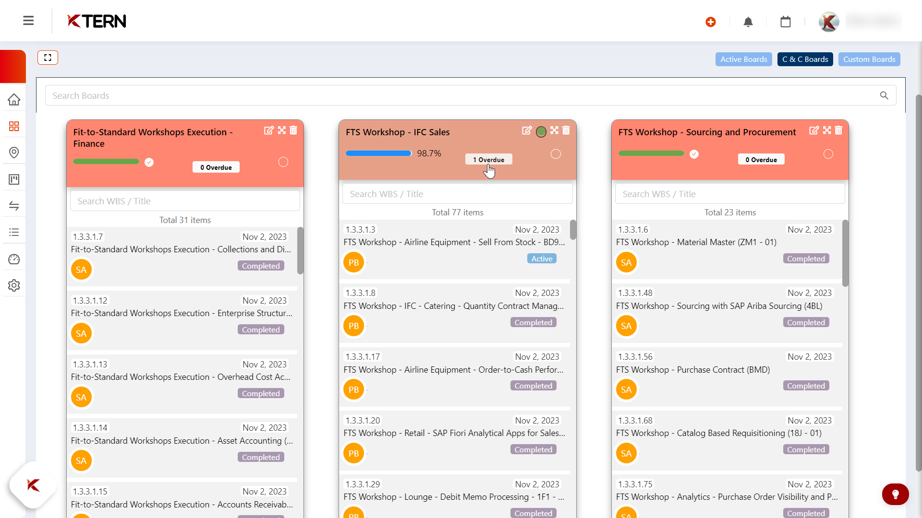Expand the Finance workshops board
The image size is (922, 518).
point(282,130)
